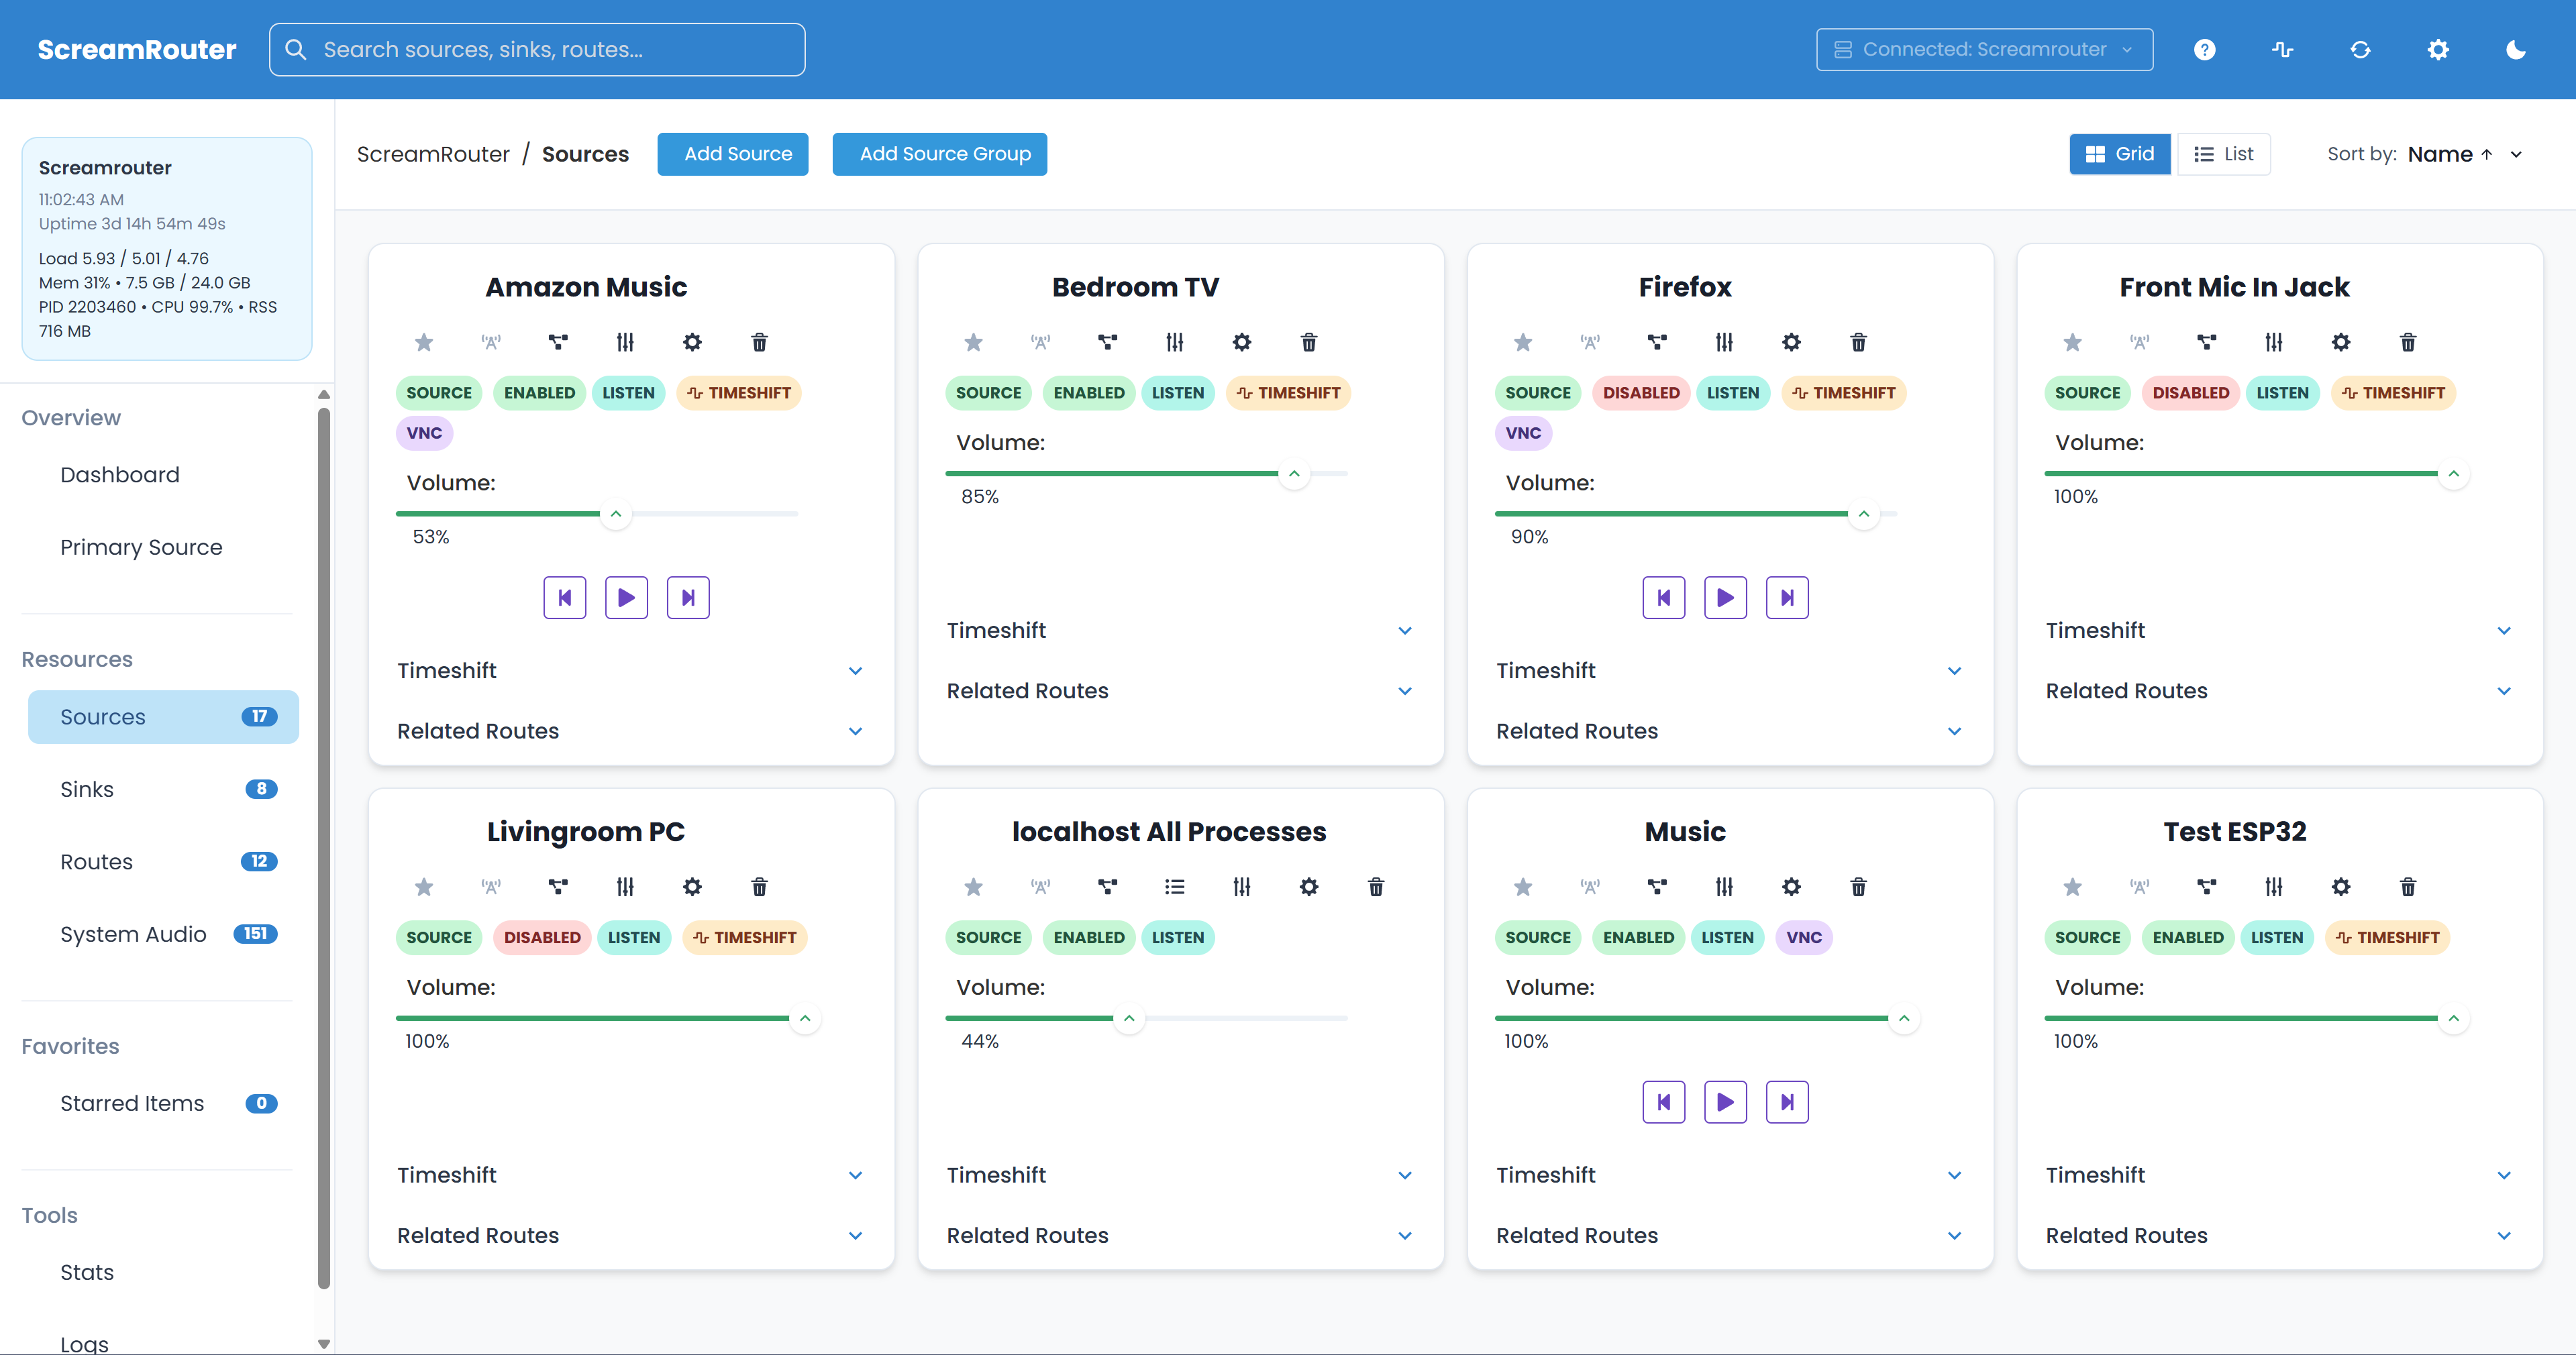Open equalizer for Firefox source
This screenshot has height=1355, width=2576.
(x=1723, y=342)
